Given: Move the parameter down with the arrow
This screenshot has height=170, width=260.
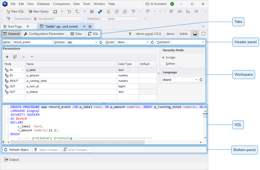Looking at the screenshot, I should 32,57.
